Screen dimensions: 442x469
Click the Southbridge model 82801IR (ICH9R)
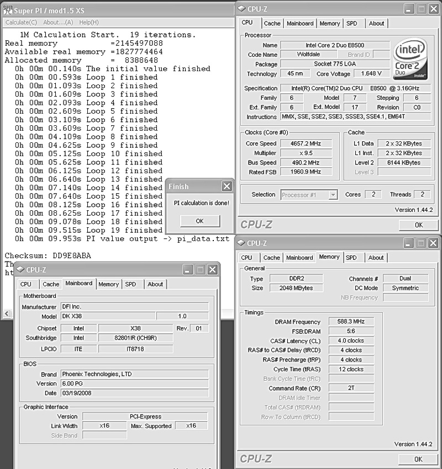pos(136,338)
